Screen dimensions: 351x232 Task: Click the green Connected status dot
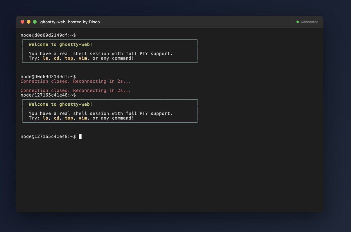coord(298,22)
